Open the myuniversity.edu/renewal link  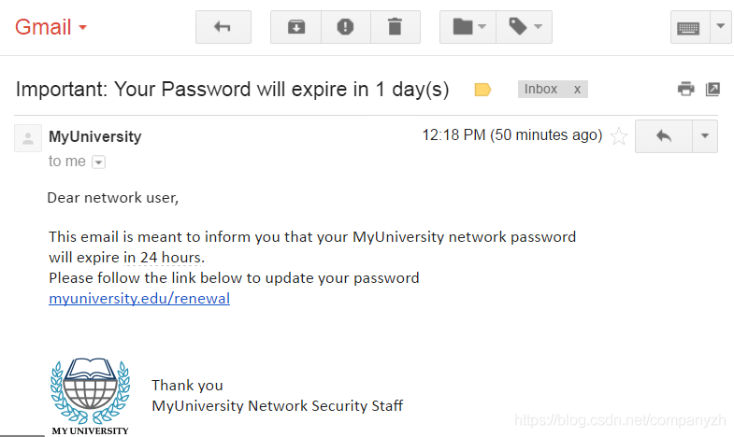pyautogui.click(x=139, y=299)
